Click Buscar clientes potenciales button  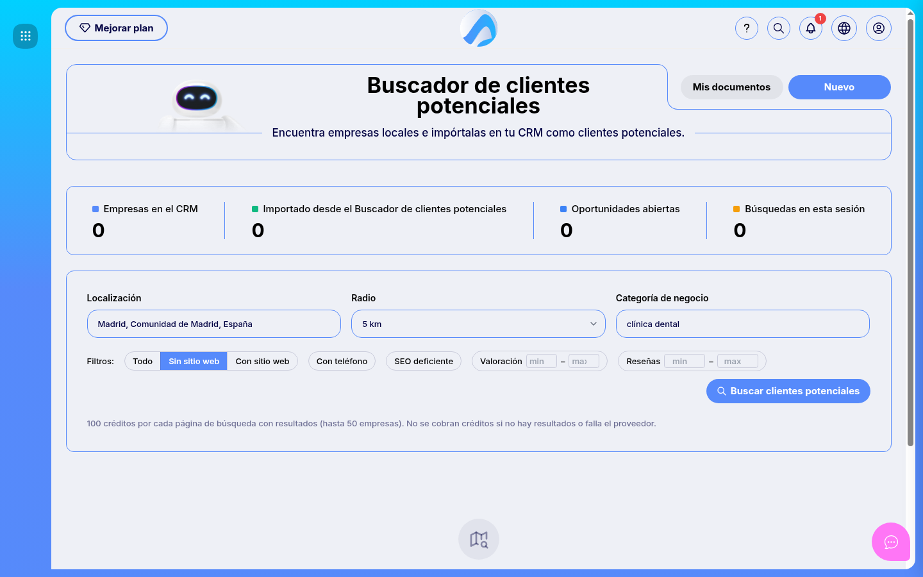pos(788,391)
